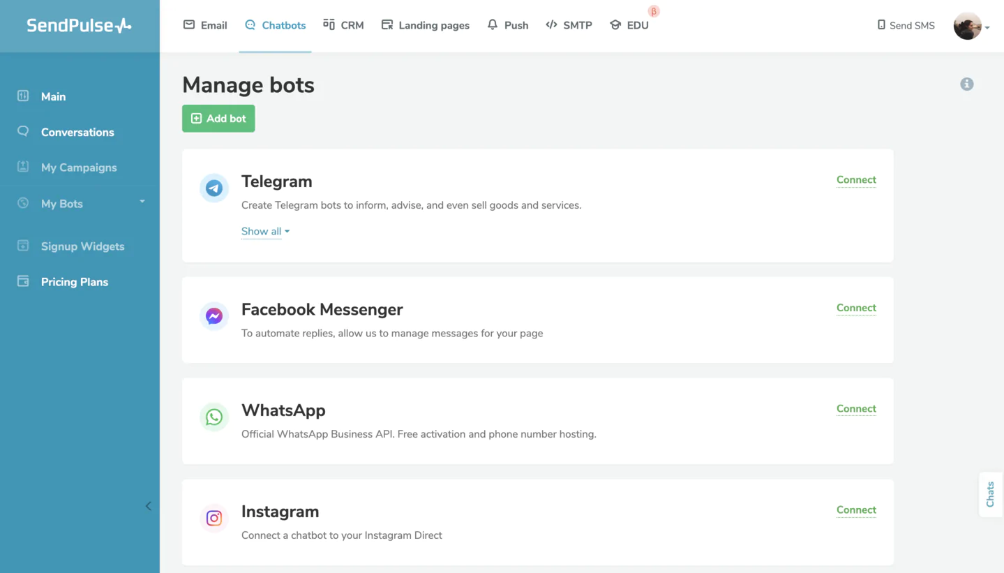Switch to the EDU tab
The image size is (1004, 573).
pyautogui.click(x=629, y=25)
